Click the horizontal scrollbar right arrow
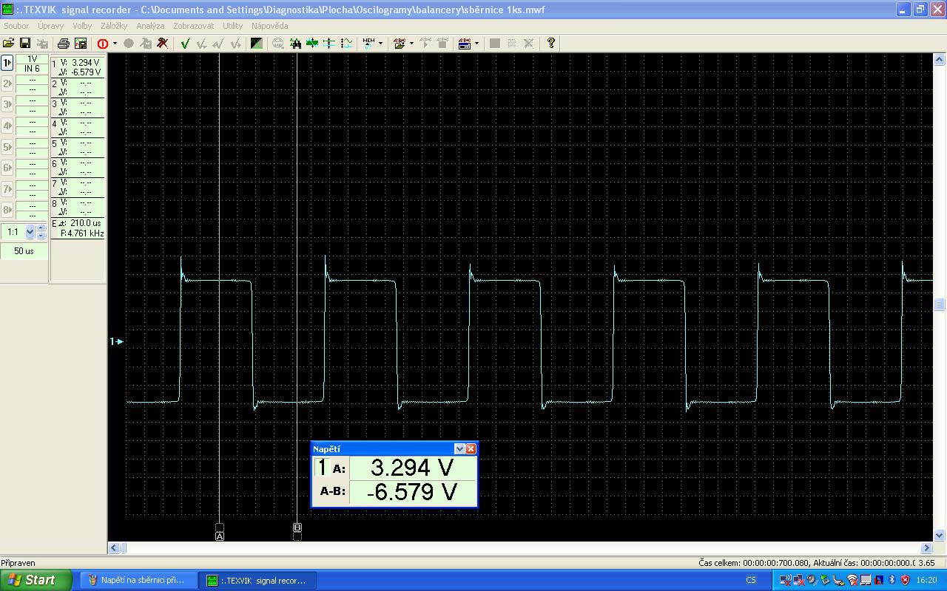The width and height of the screenshot is (947, 591). [x=927, y=548]
